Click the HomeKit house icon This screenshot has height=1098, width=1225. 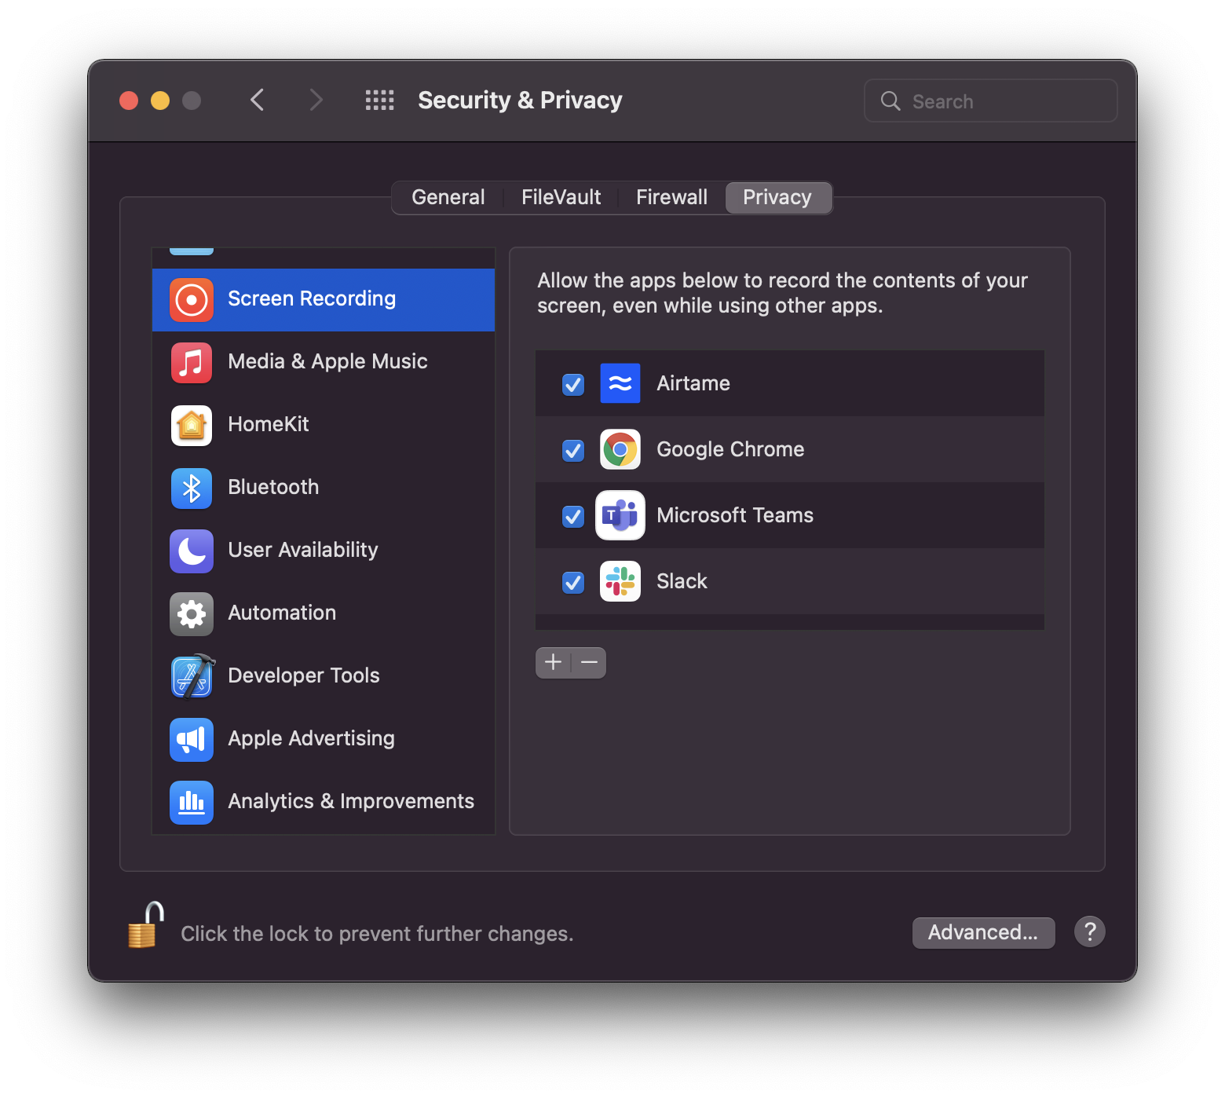[192, 425]
